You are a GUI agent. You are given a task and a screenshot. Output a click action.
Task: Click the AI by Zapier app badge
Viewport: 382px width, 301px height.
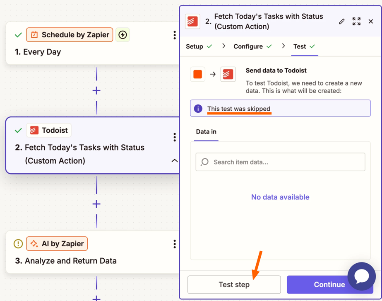click(x=57, y=244)
